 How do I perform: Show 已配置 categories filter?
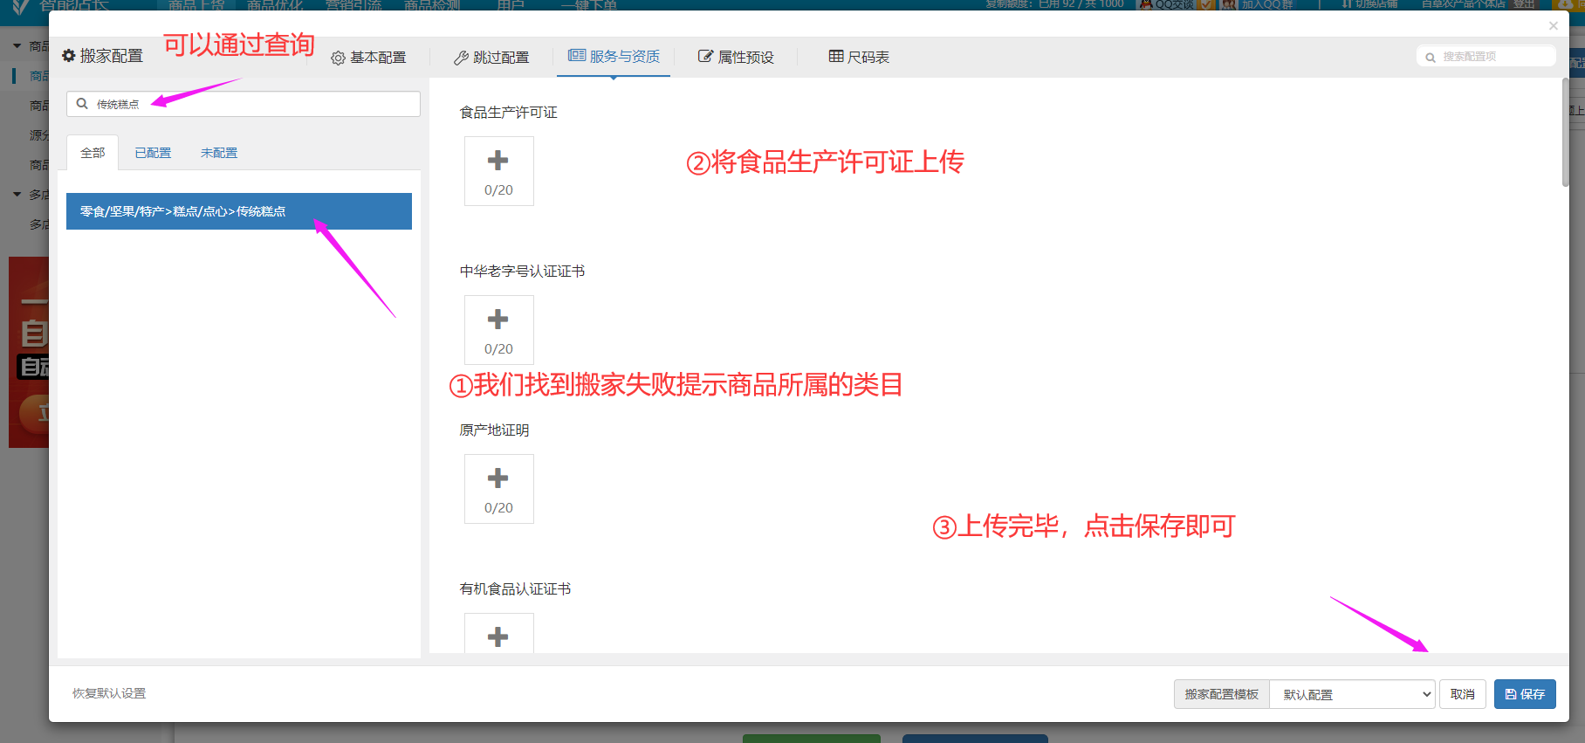pos(153,153)
